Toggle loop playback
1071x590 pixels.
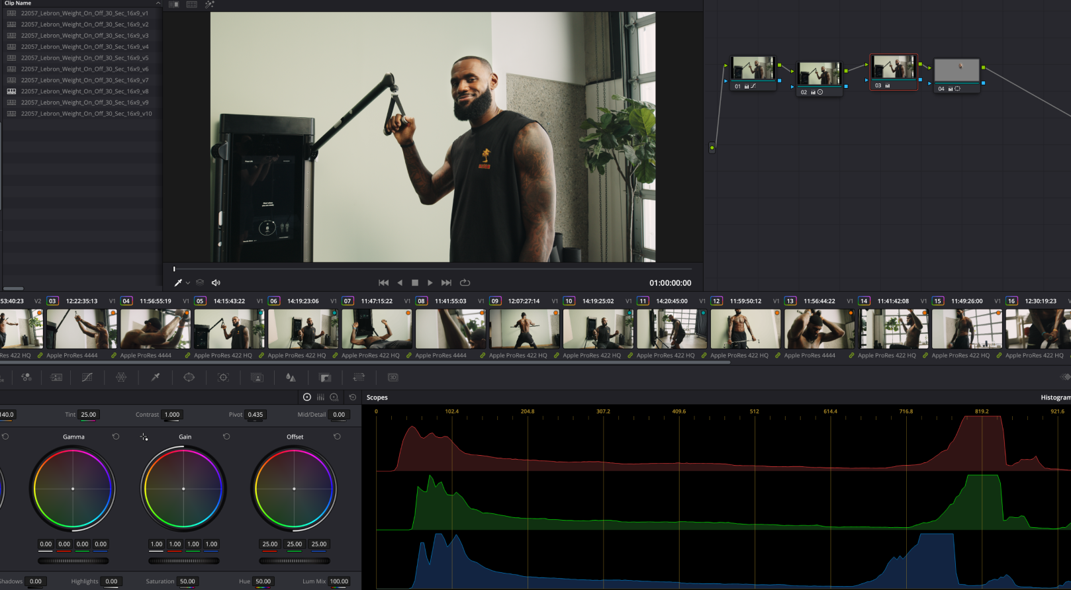[465, 282]
